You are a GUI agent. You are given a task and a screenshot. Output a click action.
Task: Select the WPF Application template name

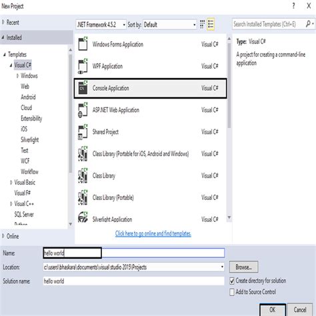click(107, 66)
